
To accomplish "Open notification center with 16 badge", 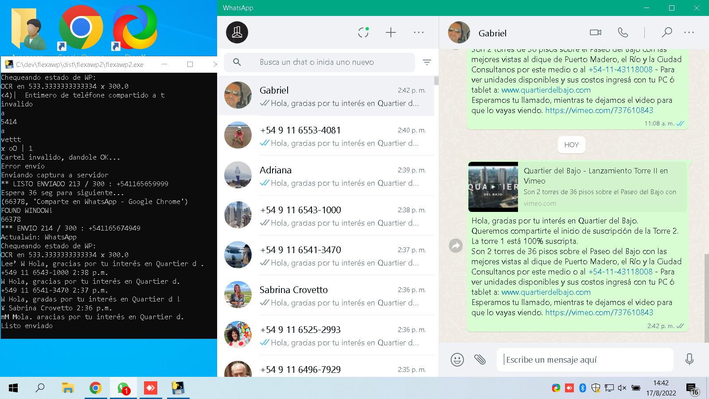I will tap(692, 388).
